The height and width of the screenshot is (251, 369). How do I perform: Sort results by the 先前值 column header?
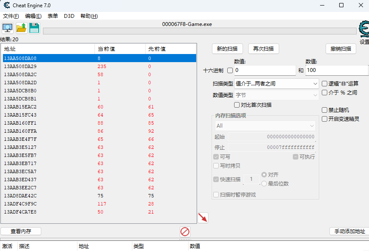(171, 49)
